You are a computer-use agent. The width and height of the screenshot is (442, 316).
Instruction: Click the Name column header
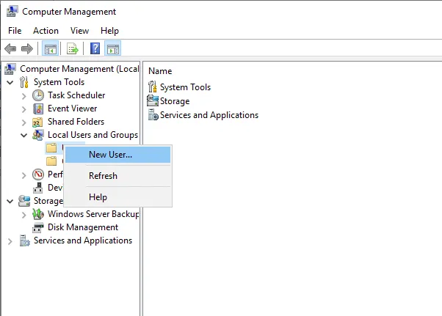(160, 71)
